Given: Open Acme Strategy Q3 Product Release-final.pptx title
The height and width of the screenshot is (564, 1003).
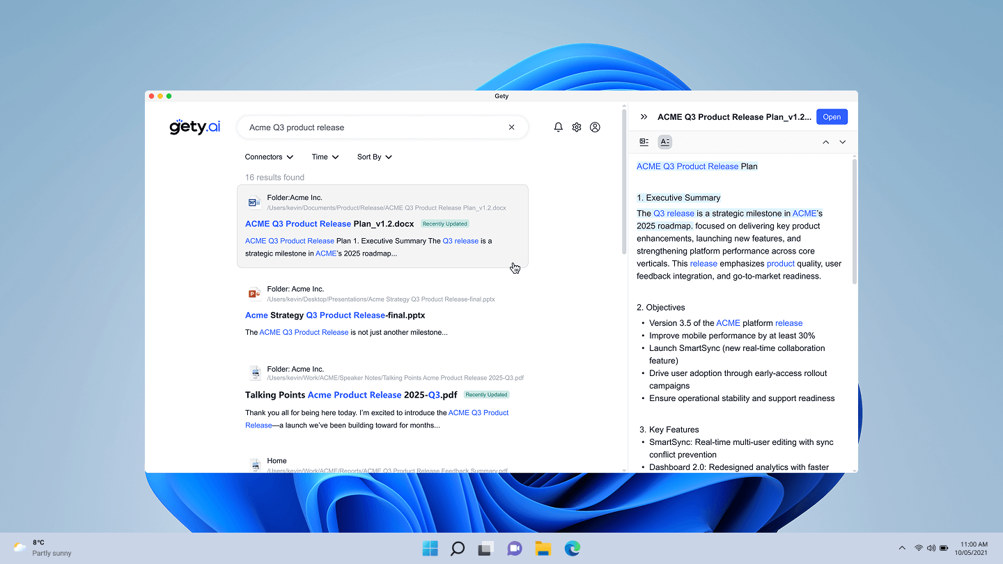Looking at the screenshot, I should (335, 315).
